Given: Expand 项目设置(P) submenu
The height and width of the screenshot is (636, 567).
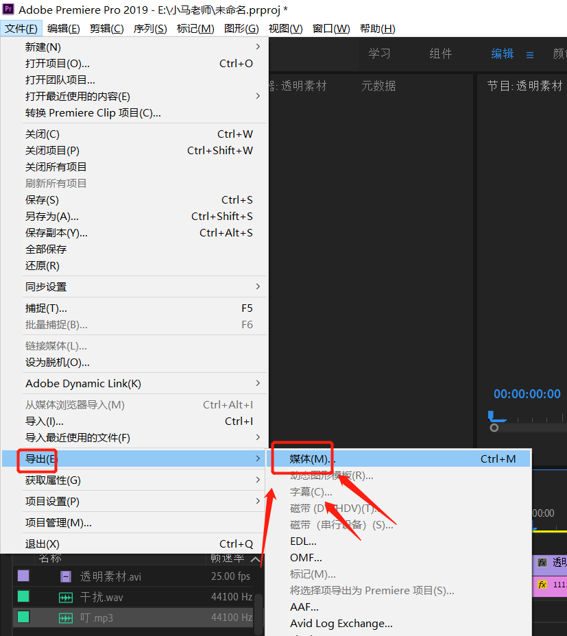Looking at the screenshot, I should 134,502.
